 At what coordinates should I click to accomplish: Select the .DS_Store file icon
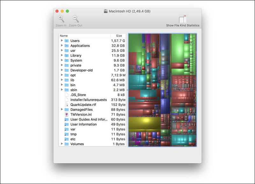(x=67, y=95)
